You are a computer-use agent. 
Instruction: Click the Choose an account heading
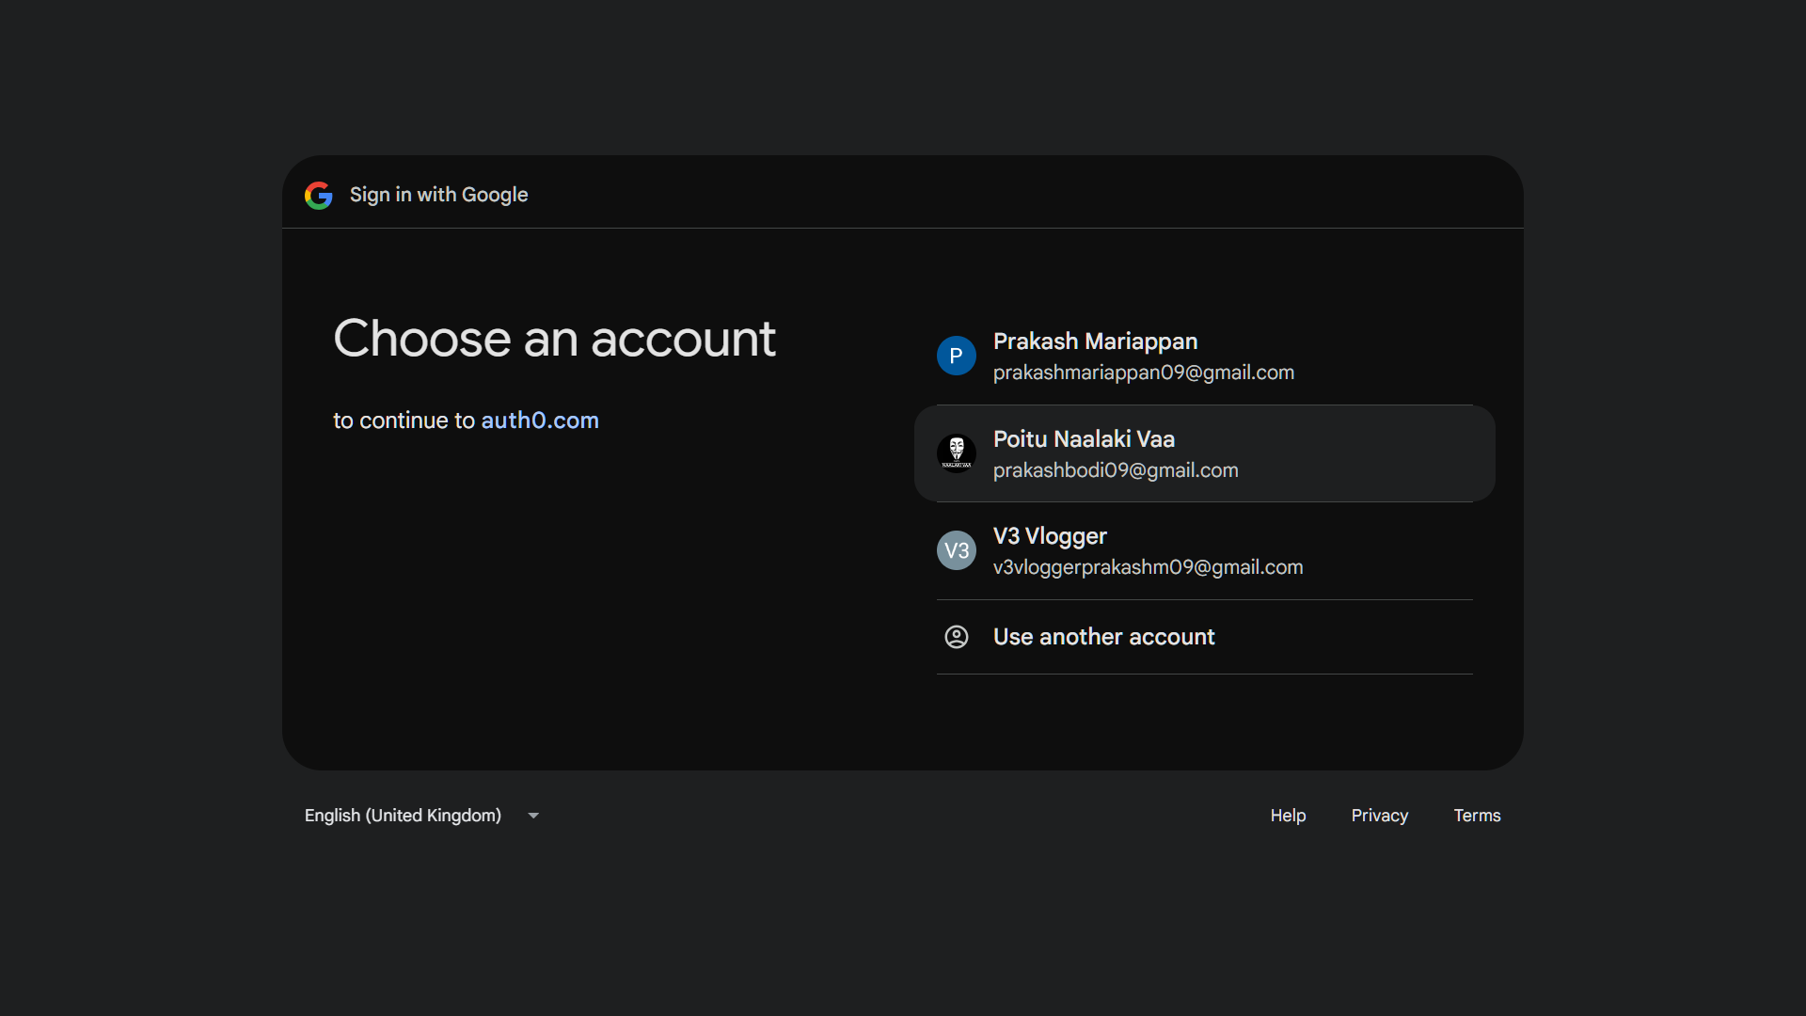point(554,339)
